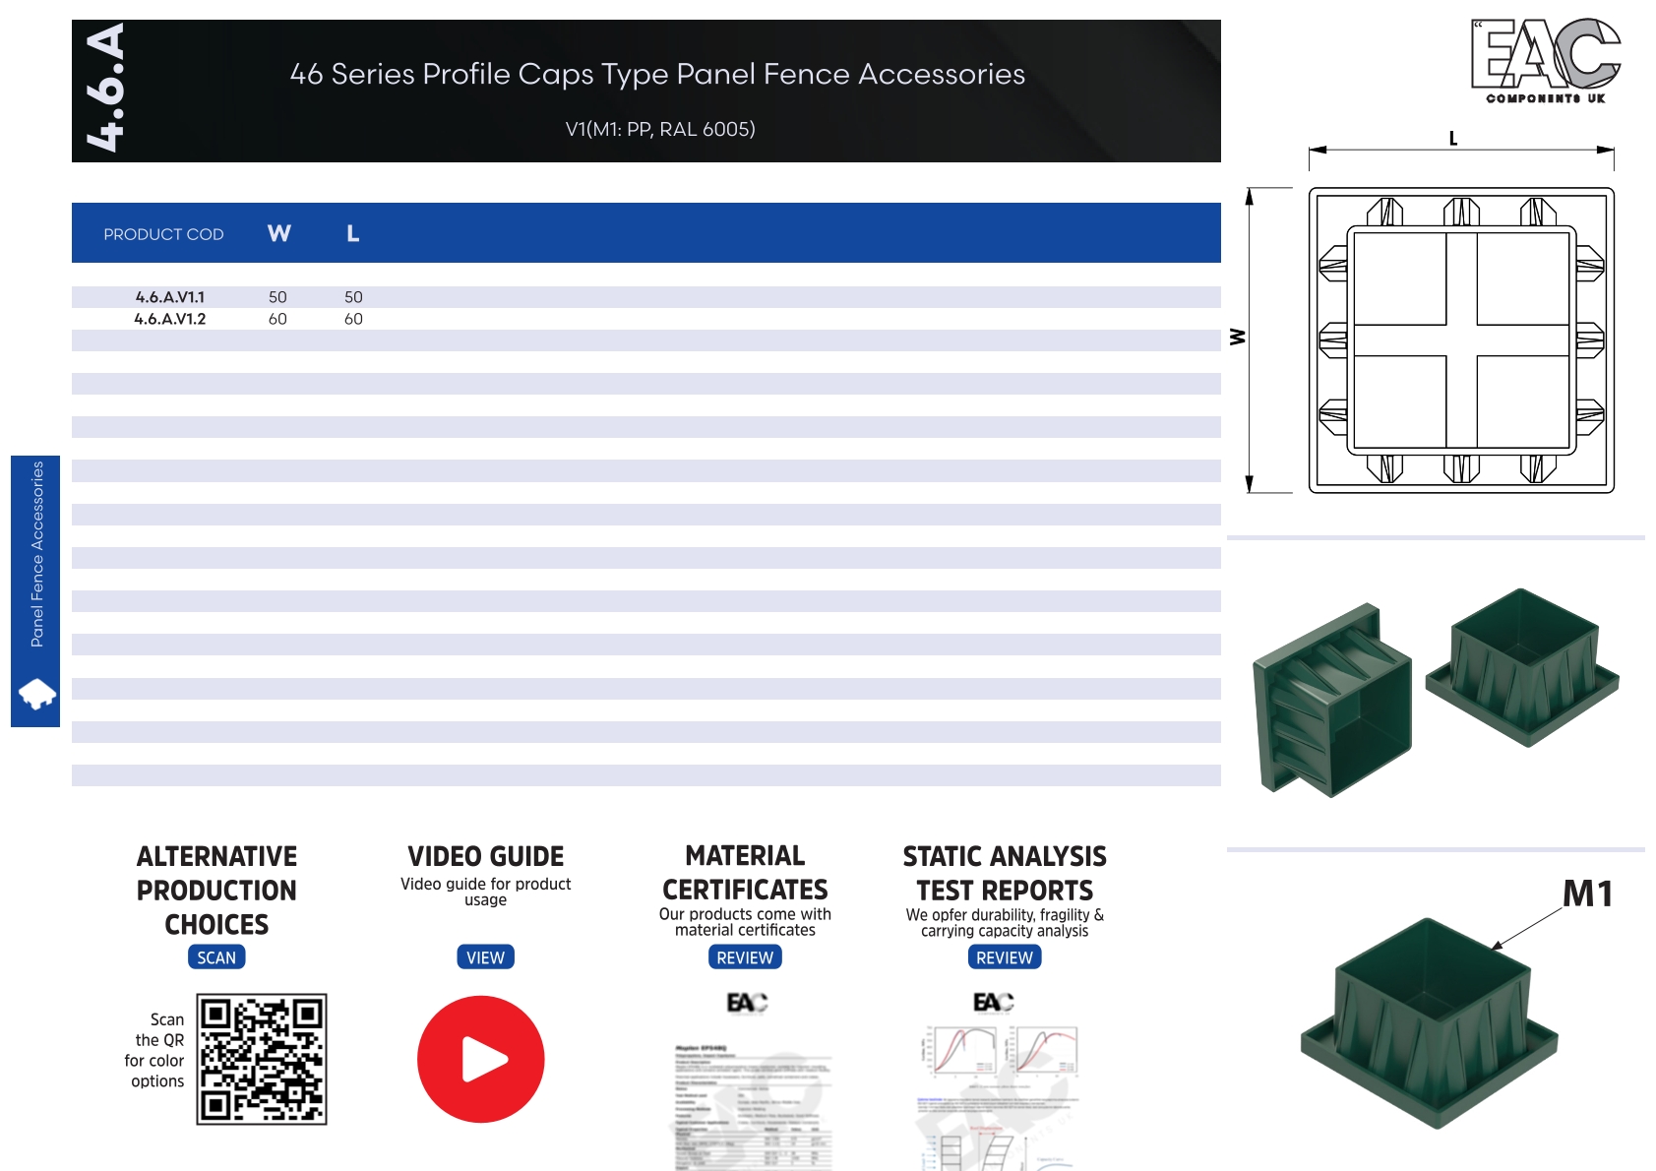Click the subtitle V1(M1: PP, RAL 6005)
Screen dimensions: 1656x1171
tap(660, 129)
